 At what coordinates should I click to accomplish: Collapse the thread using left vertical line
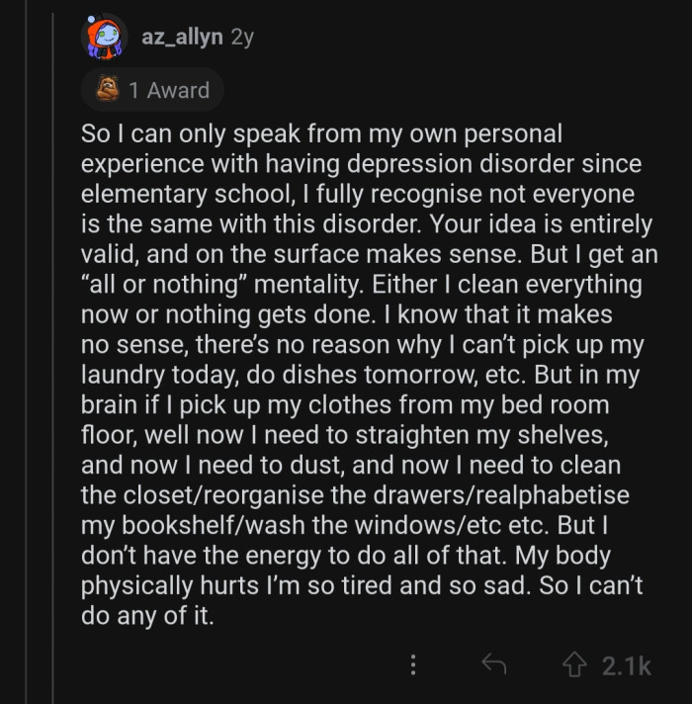coord(27,396)
